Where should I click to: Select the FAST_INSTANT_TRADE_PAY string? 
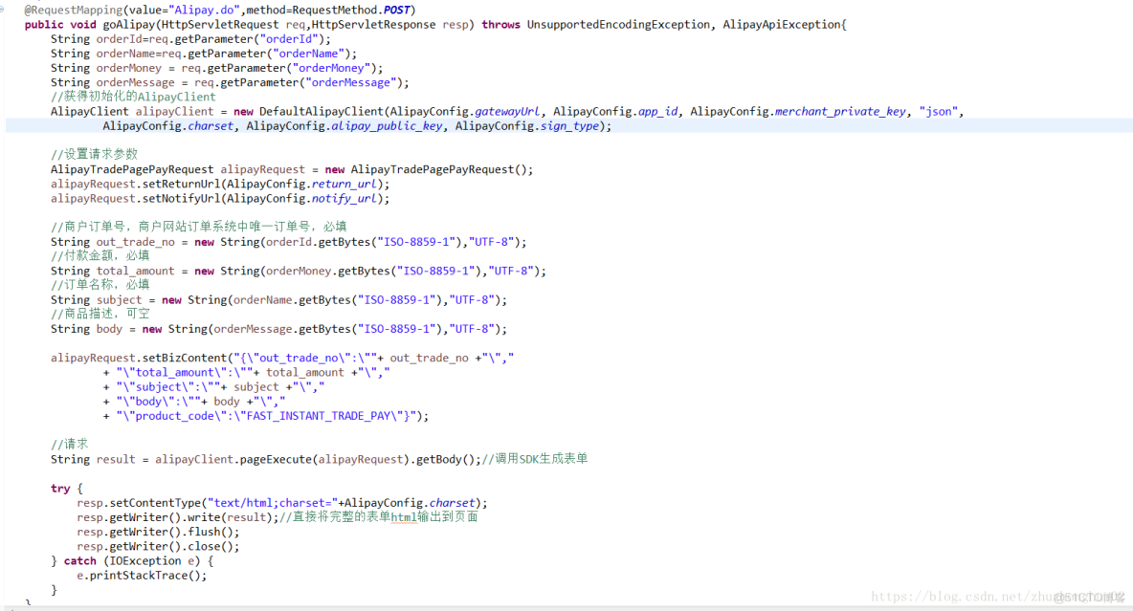coord(316,415)
